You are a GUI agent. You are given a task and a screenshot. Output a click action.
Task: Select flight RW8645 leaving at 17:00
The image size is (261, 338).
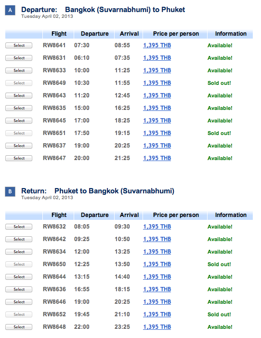pos(19,121)
